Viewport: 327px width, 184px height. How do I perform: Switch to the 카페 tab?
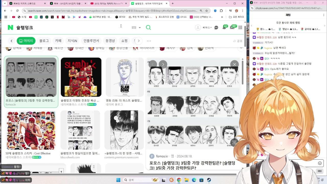[58, 41]
